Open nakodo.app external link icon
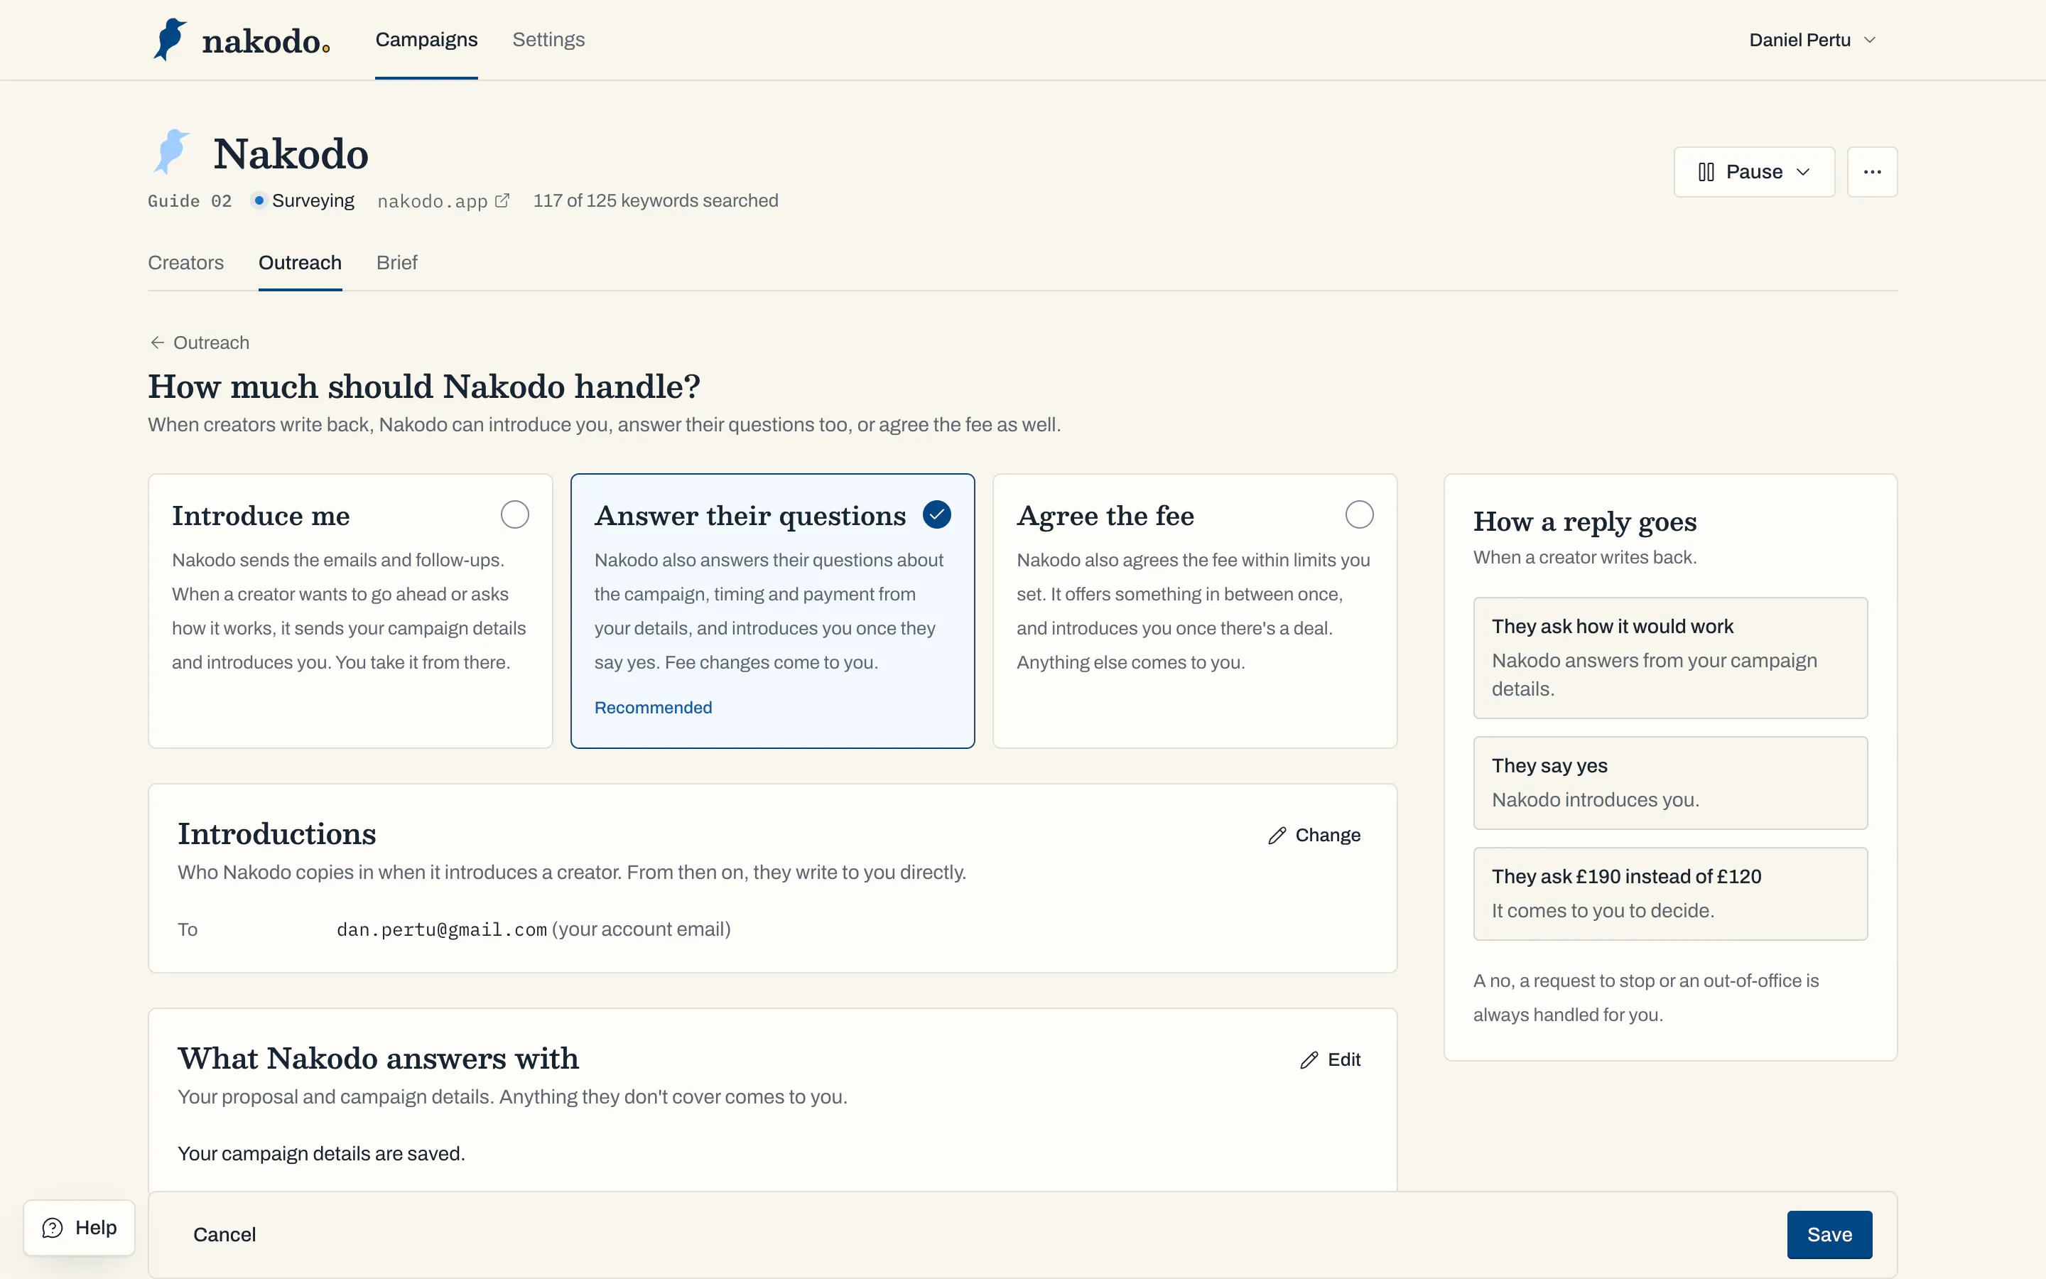The image size is (2046, 1279). 502,200
